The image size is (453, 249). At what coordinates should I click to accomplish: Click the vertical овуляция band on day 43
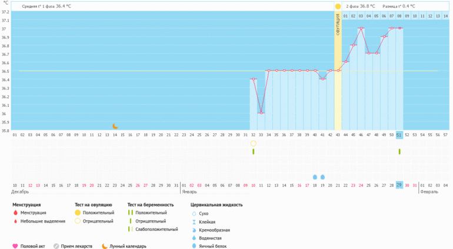338,70
